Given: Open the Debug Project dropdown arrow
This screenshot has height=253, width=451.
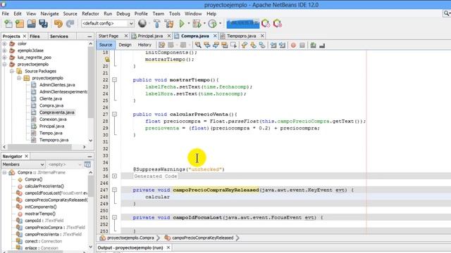Looking at the screenshot, I should [x=204, y=23].
